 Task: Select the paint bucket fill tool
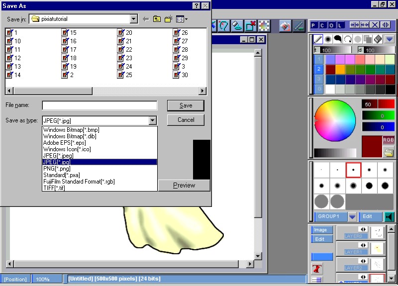pos(285,25)
